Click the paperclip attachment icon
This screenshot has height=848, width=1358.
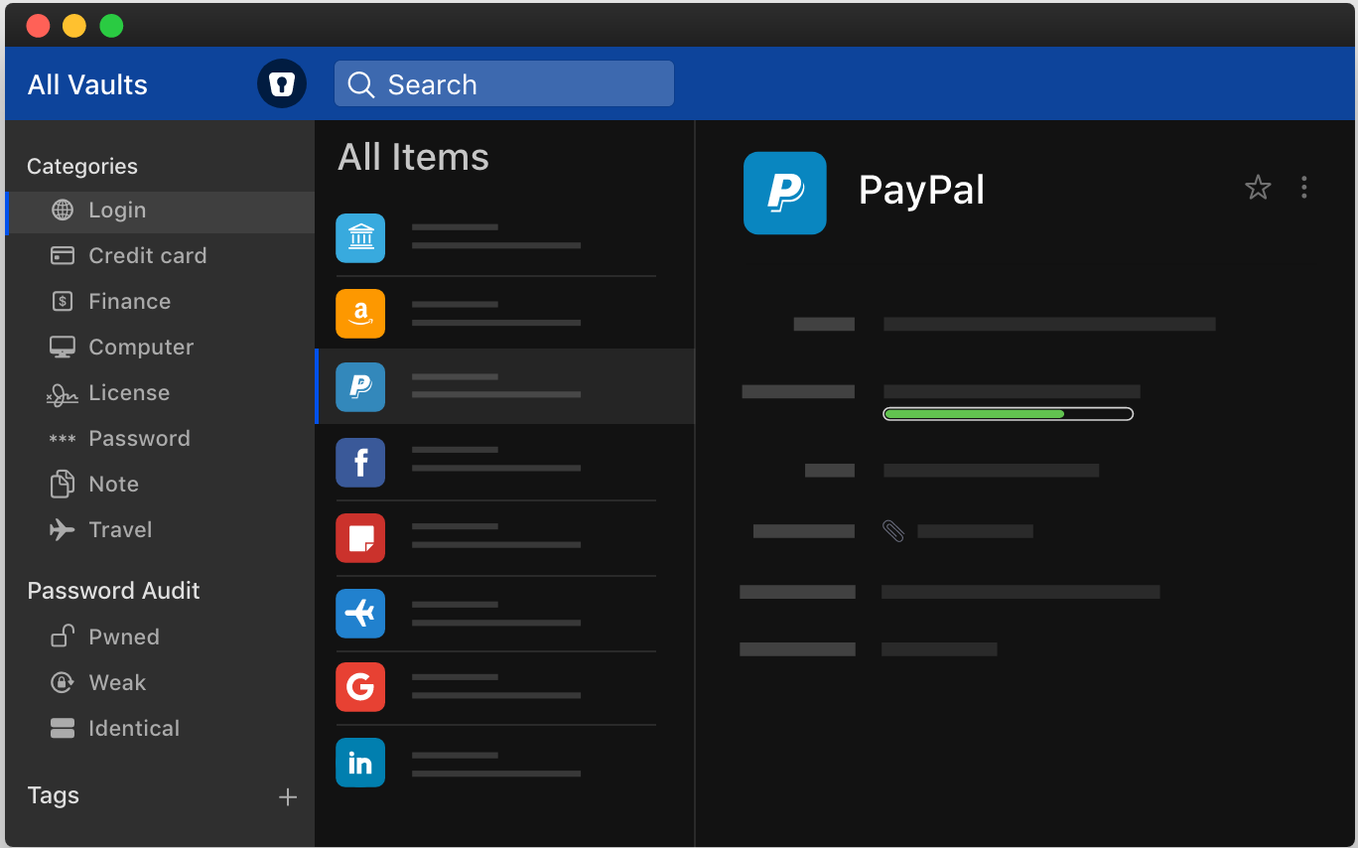893,531
